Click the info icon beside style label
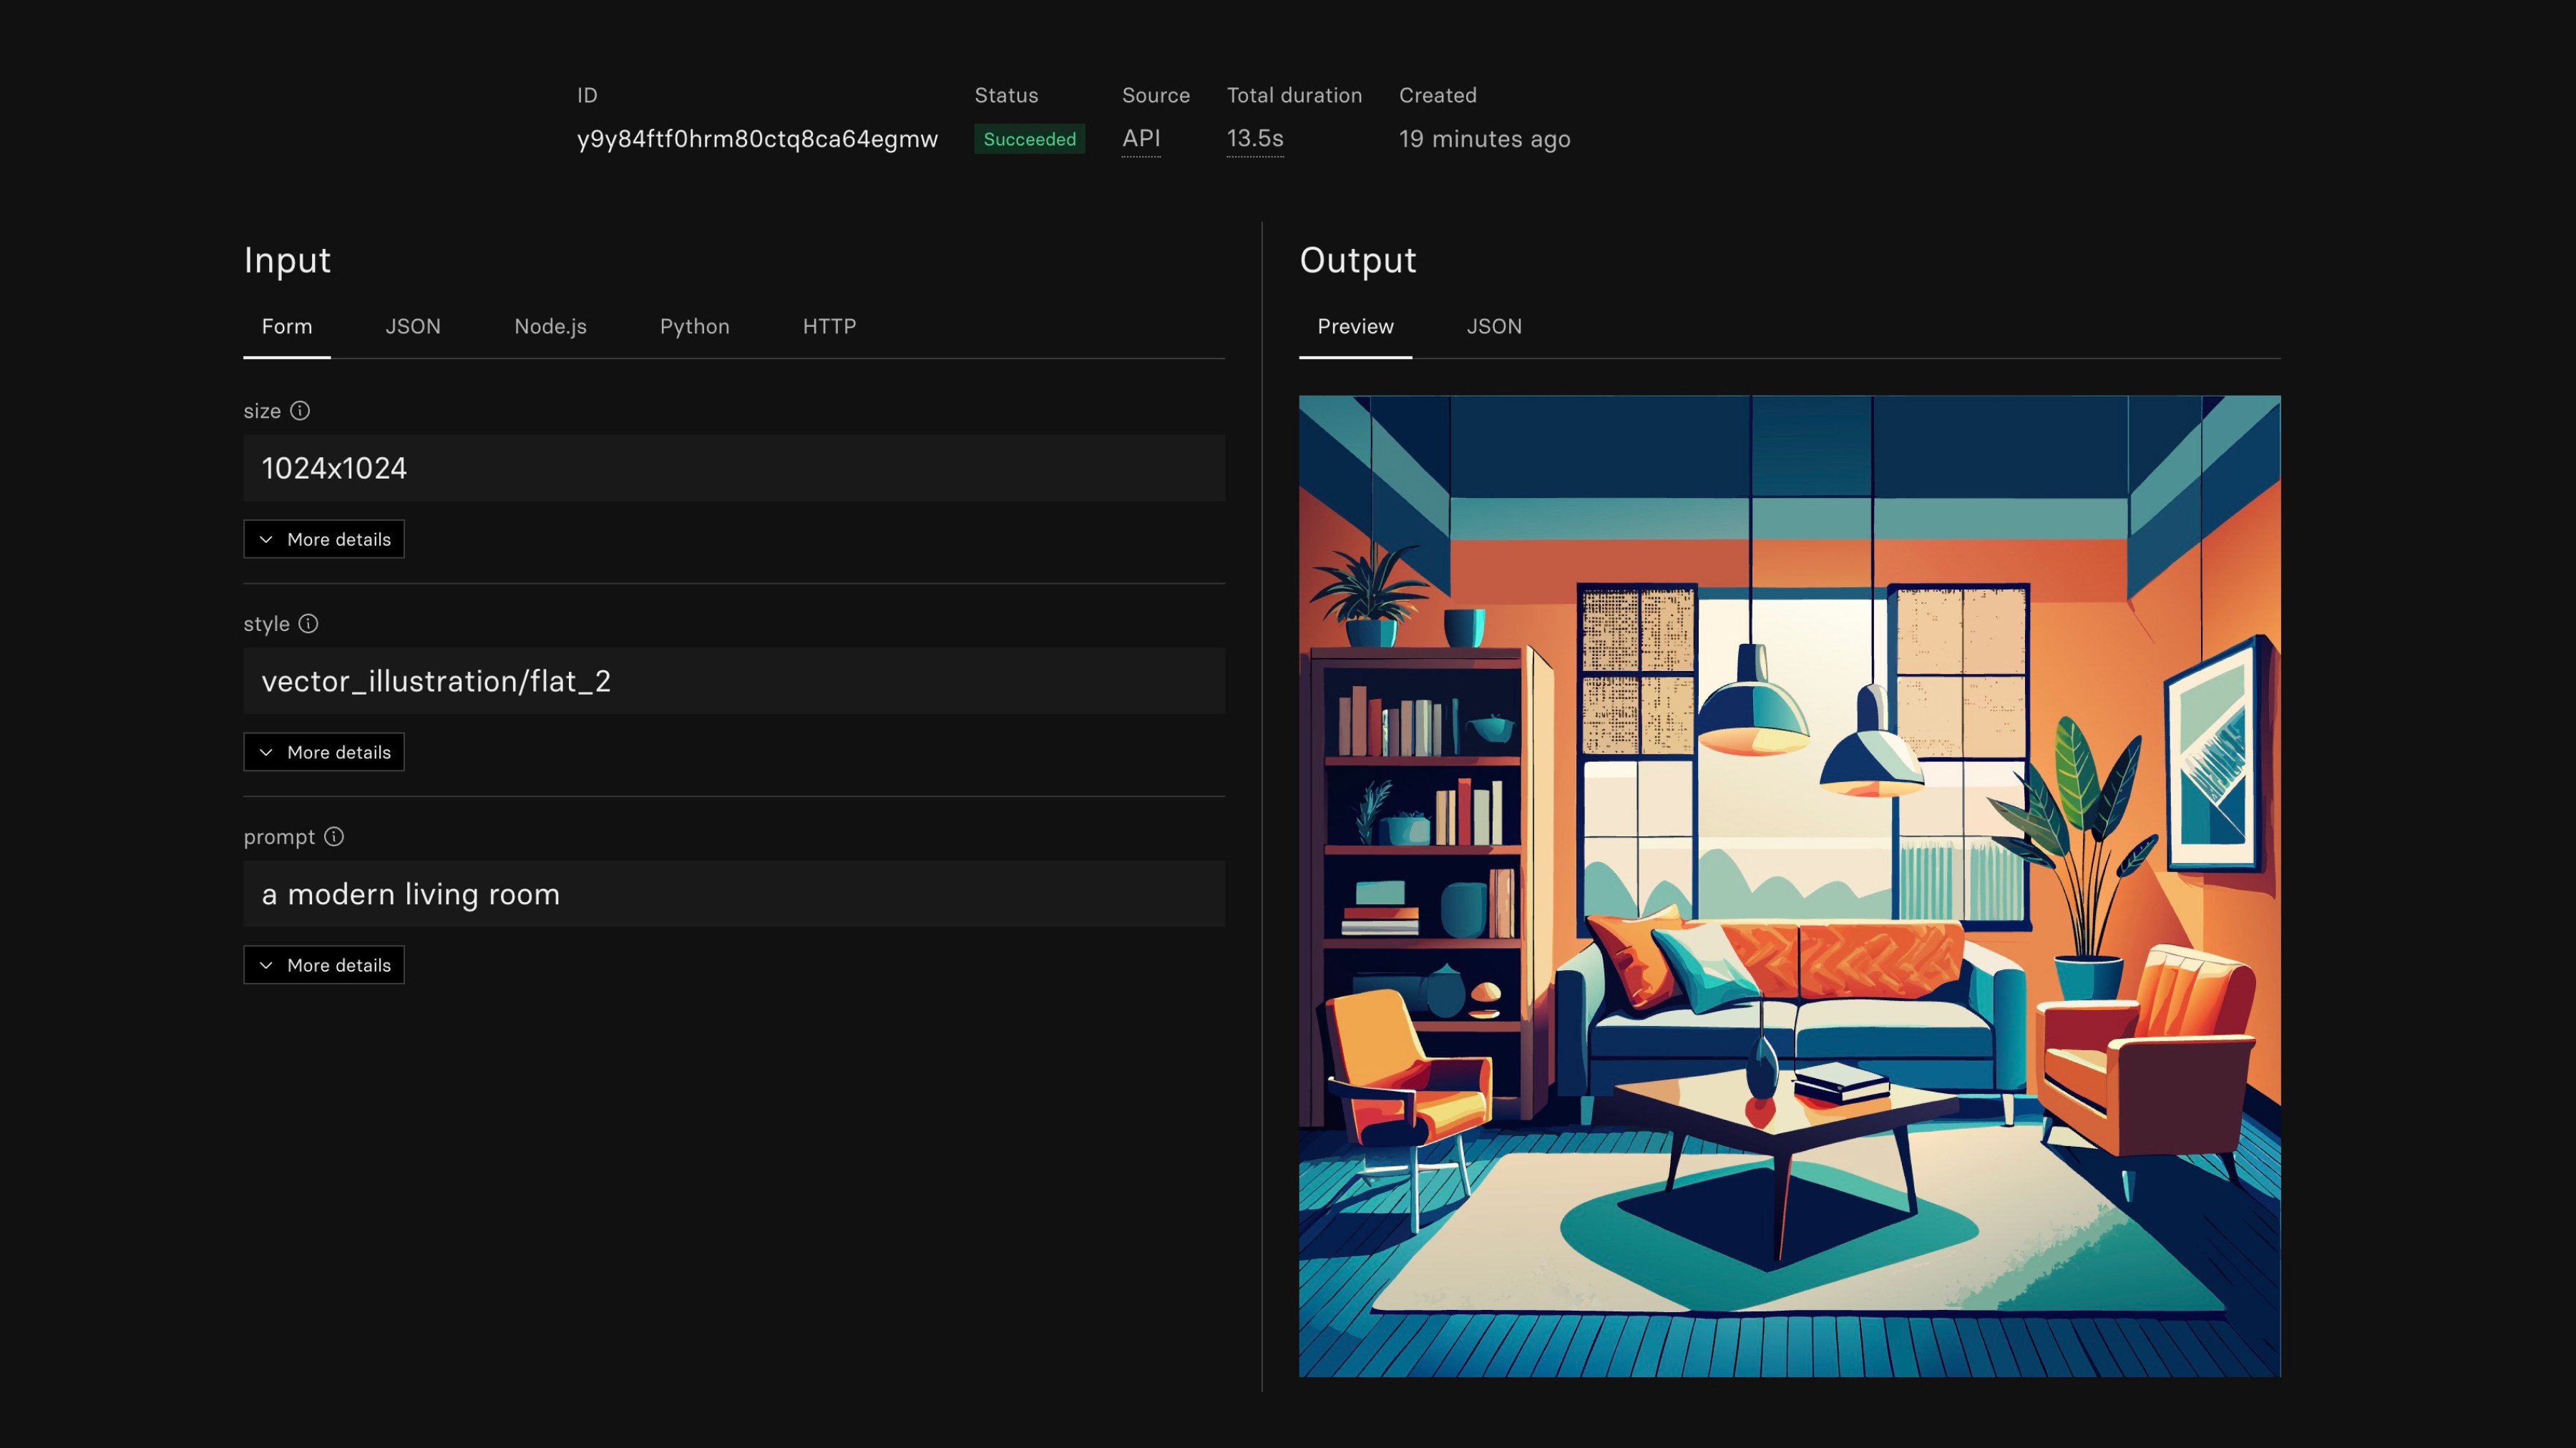 tap(308, 624)
